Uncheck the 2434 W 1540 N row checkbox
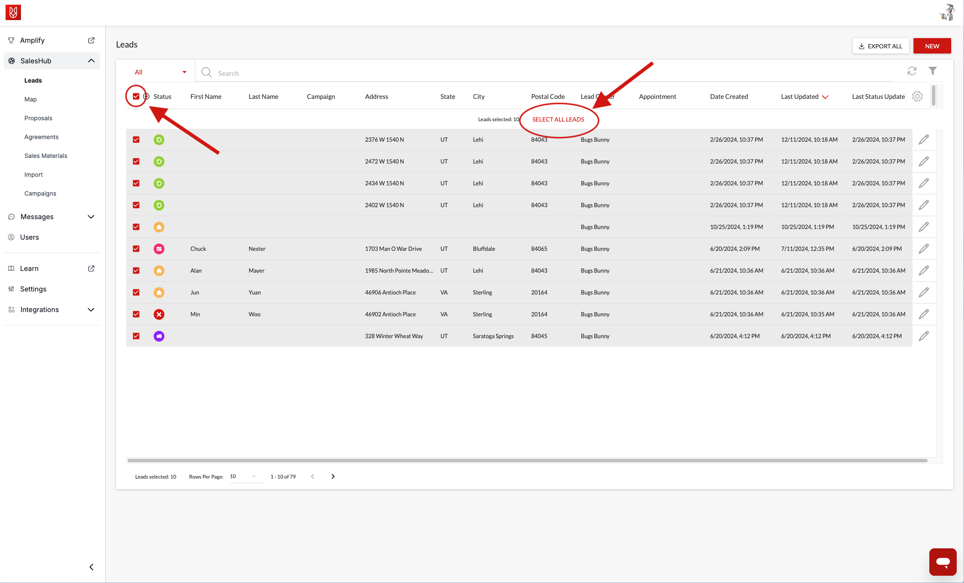 (136, 183)
